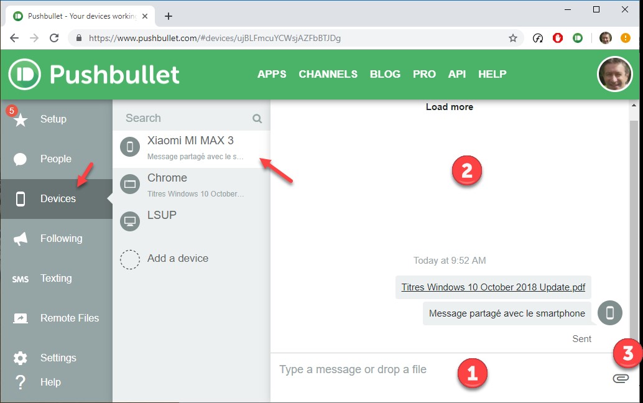Screen dimensions: 643x403
Task: Open the Setup star icon with badge
Action: 20,119
